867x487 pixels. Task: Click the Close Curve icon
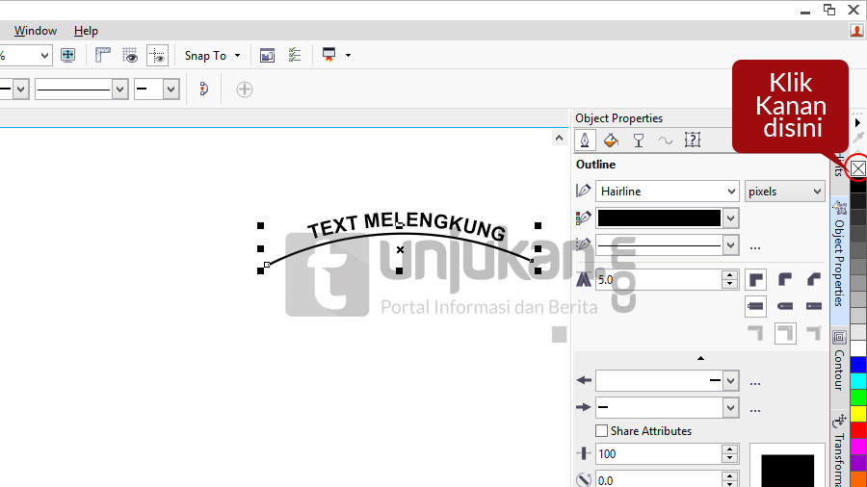tap(204, 89)
